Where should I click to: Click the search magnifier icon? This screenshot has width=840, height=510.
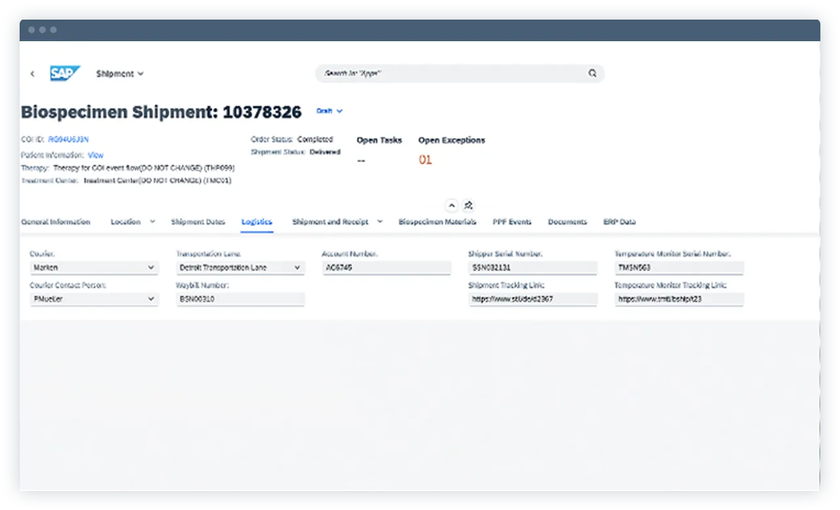(593, 73)
